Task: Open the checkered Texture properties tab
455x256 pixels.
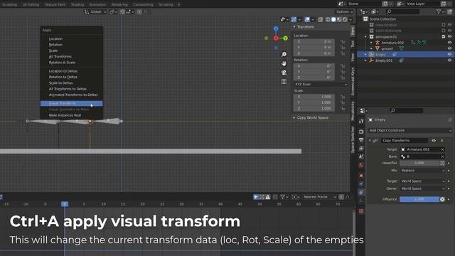Action: pos(361,211)
